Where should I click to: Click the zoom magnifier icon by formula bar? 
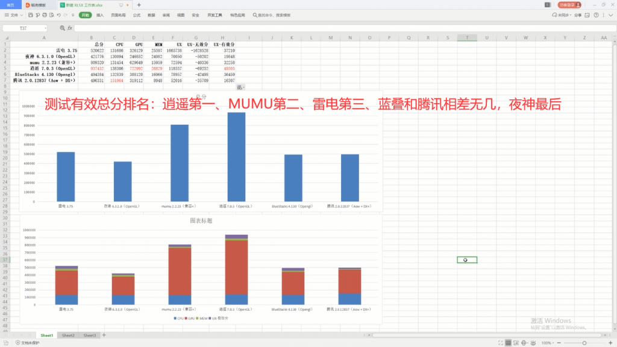[62, 28]
